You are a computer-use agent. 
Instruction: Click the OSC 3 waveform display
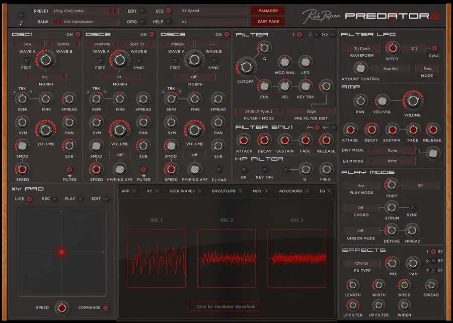[x=297, y=258]
